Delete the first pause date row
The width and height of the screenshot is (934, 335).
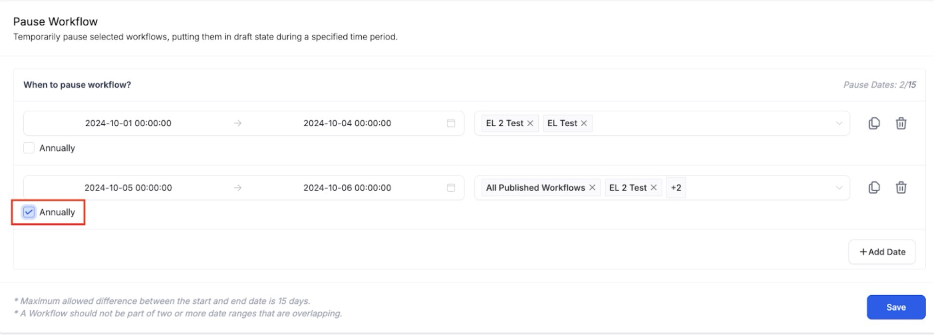[x=900, y=123]
